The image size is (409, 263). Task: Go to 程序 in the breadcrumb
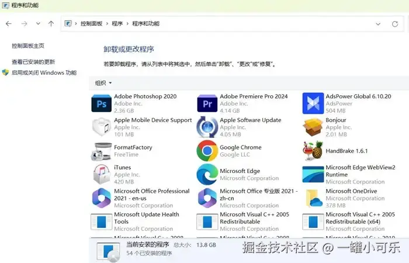(x=117, y=23)
